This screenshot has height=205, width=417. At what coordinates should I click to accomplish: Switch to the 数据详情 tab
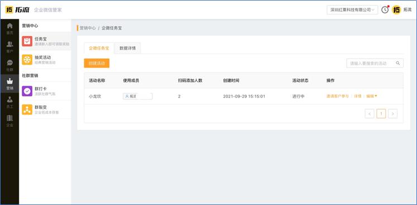[127, 48]
